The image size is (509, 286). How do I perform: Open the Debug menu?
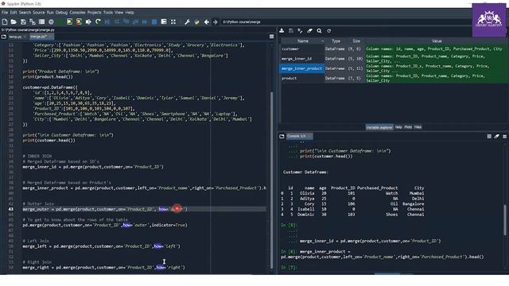point(61,13)
